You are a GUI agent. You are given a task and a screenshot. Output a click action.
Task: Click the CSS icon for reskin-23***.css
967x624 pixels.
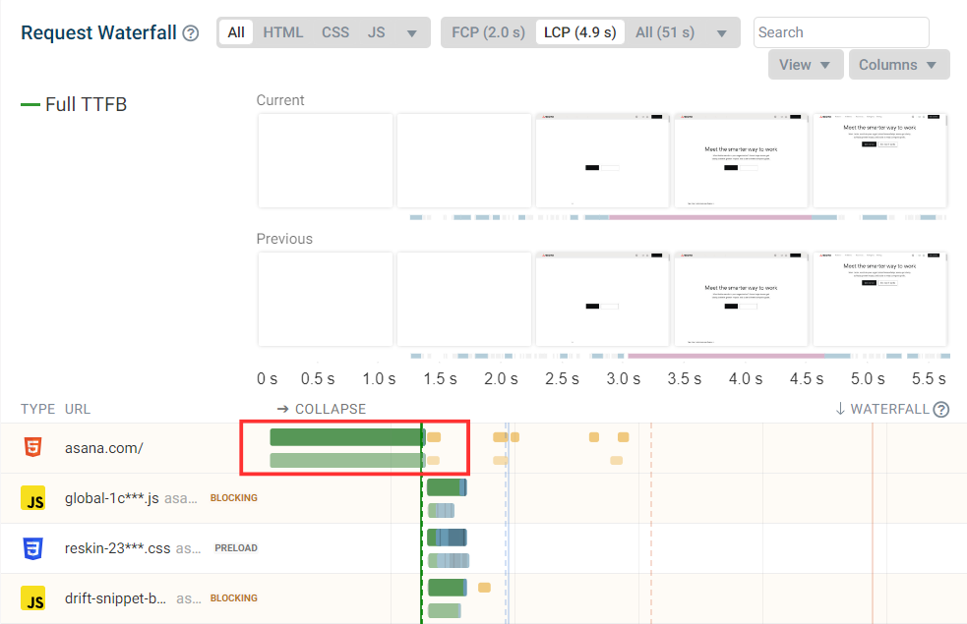tap(32, 548)
